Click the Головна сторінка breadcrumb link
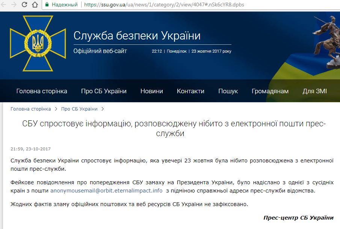 coord(30,109)
